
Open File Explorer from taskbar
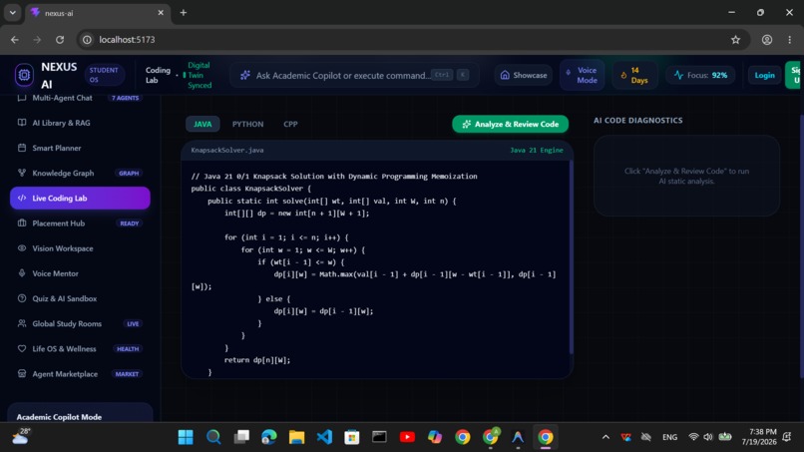(x=296, y=437)
